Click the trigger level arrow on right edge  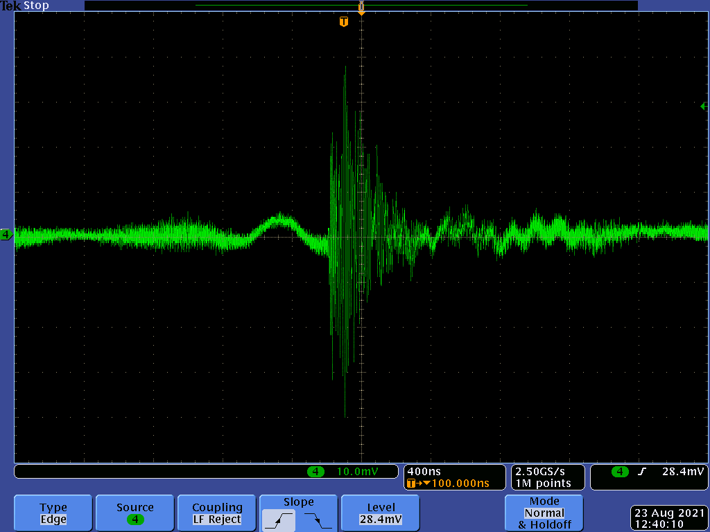(x=703, y=106)
